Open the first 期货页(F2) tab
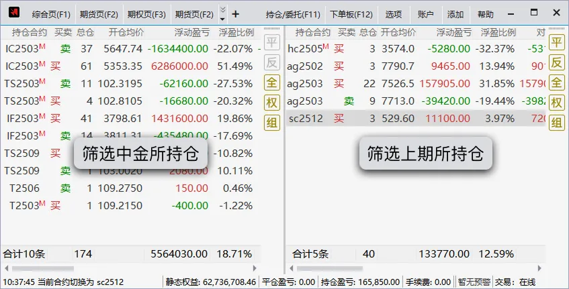Viewport: 569px width, 289px height. 99,15
